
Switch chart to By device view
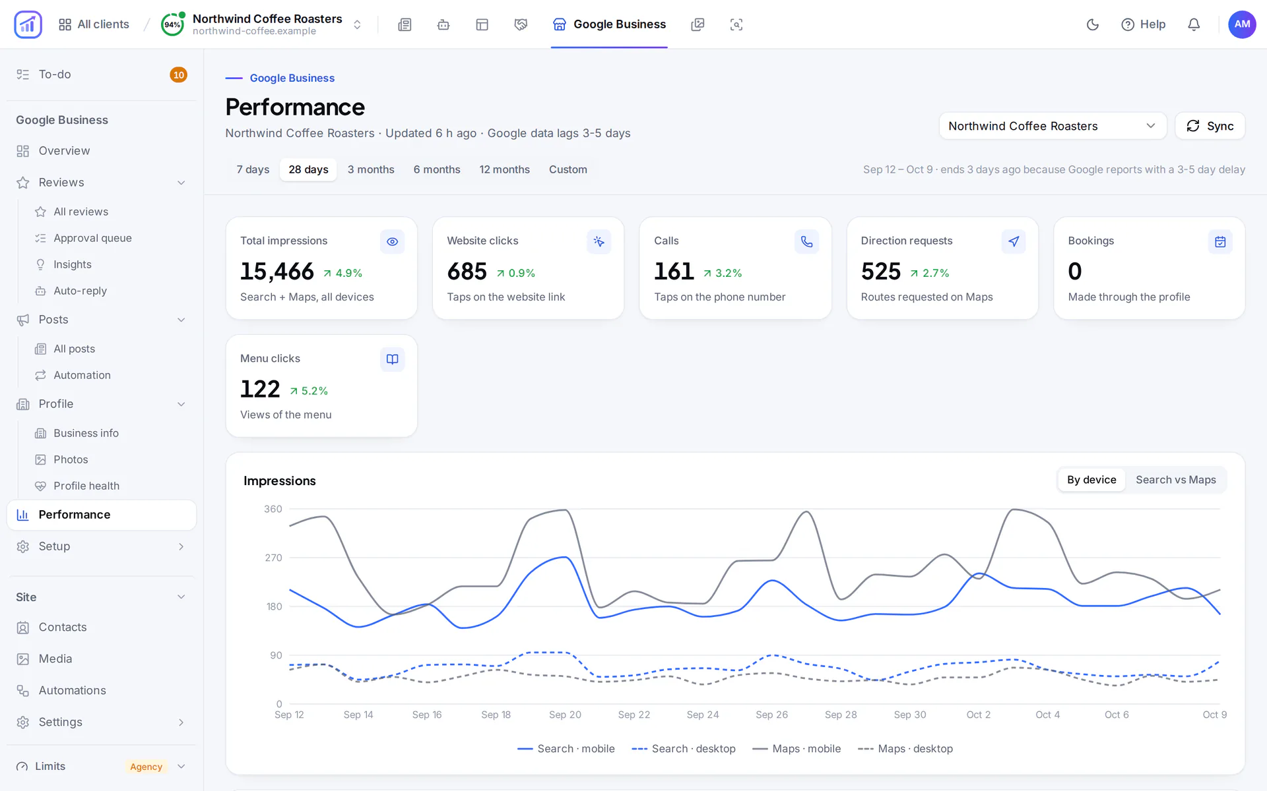tap(1091, 480)
